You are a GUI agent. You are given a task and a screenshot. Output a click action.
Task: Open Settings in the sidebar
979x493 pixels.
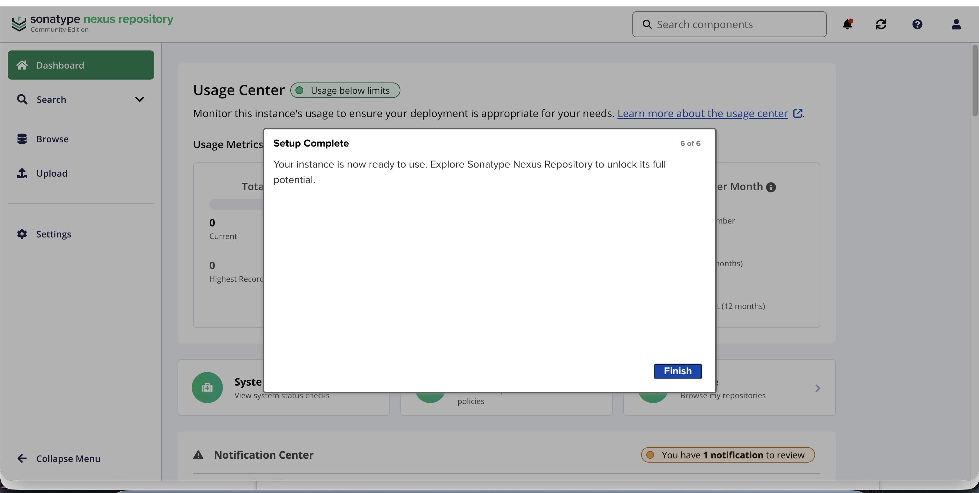click(53, 234)
